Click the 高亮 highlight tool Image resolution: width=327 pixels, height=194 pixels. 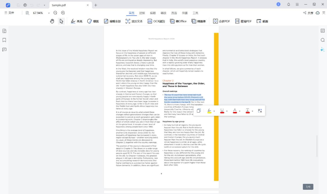click(x=77, y=21)
